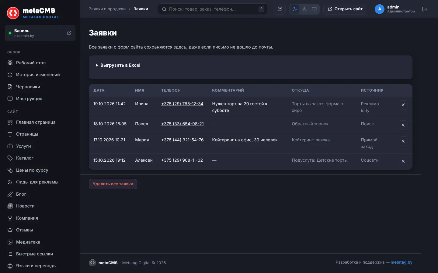438x273 pixels.
Task: Delete Мария's request row
Action: [403, 141]
